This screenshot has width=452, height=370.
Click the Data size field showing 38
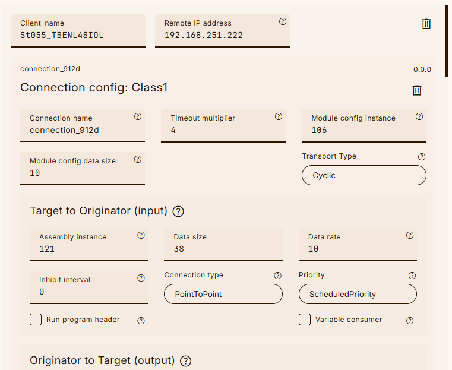pyautogui.click(x=223, y=249)
